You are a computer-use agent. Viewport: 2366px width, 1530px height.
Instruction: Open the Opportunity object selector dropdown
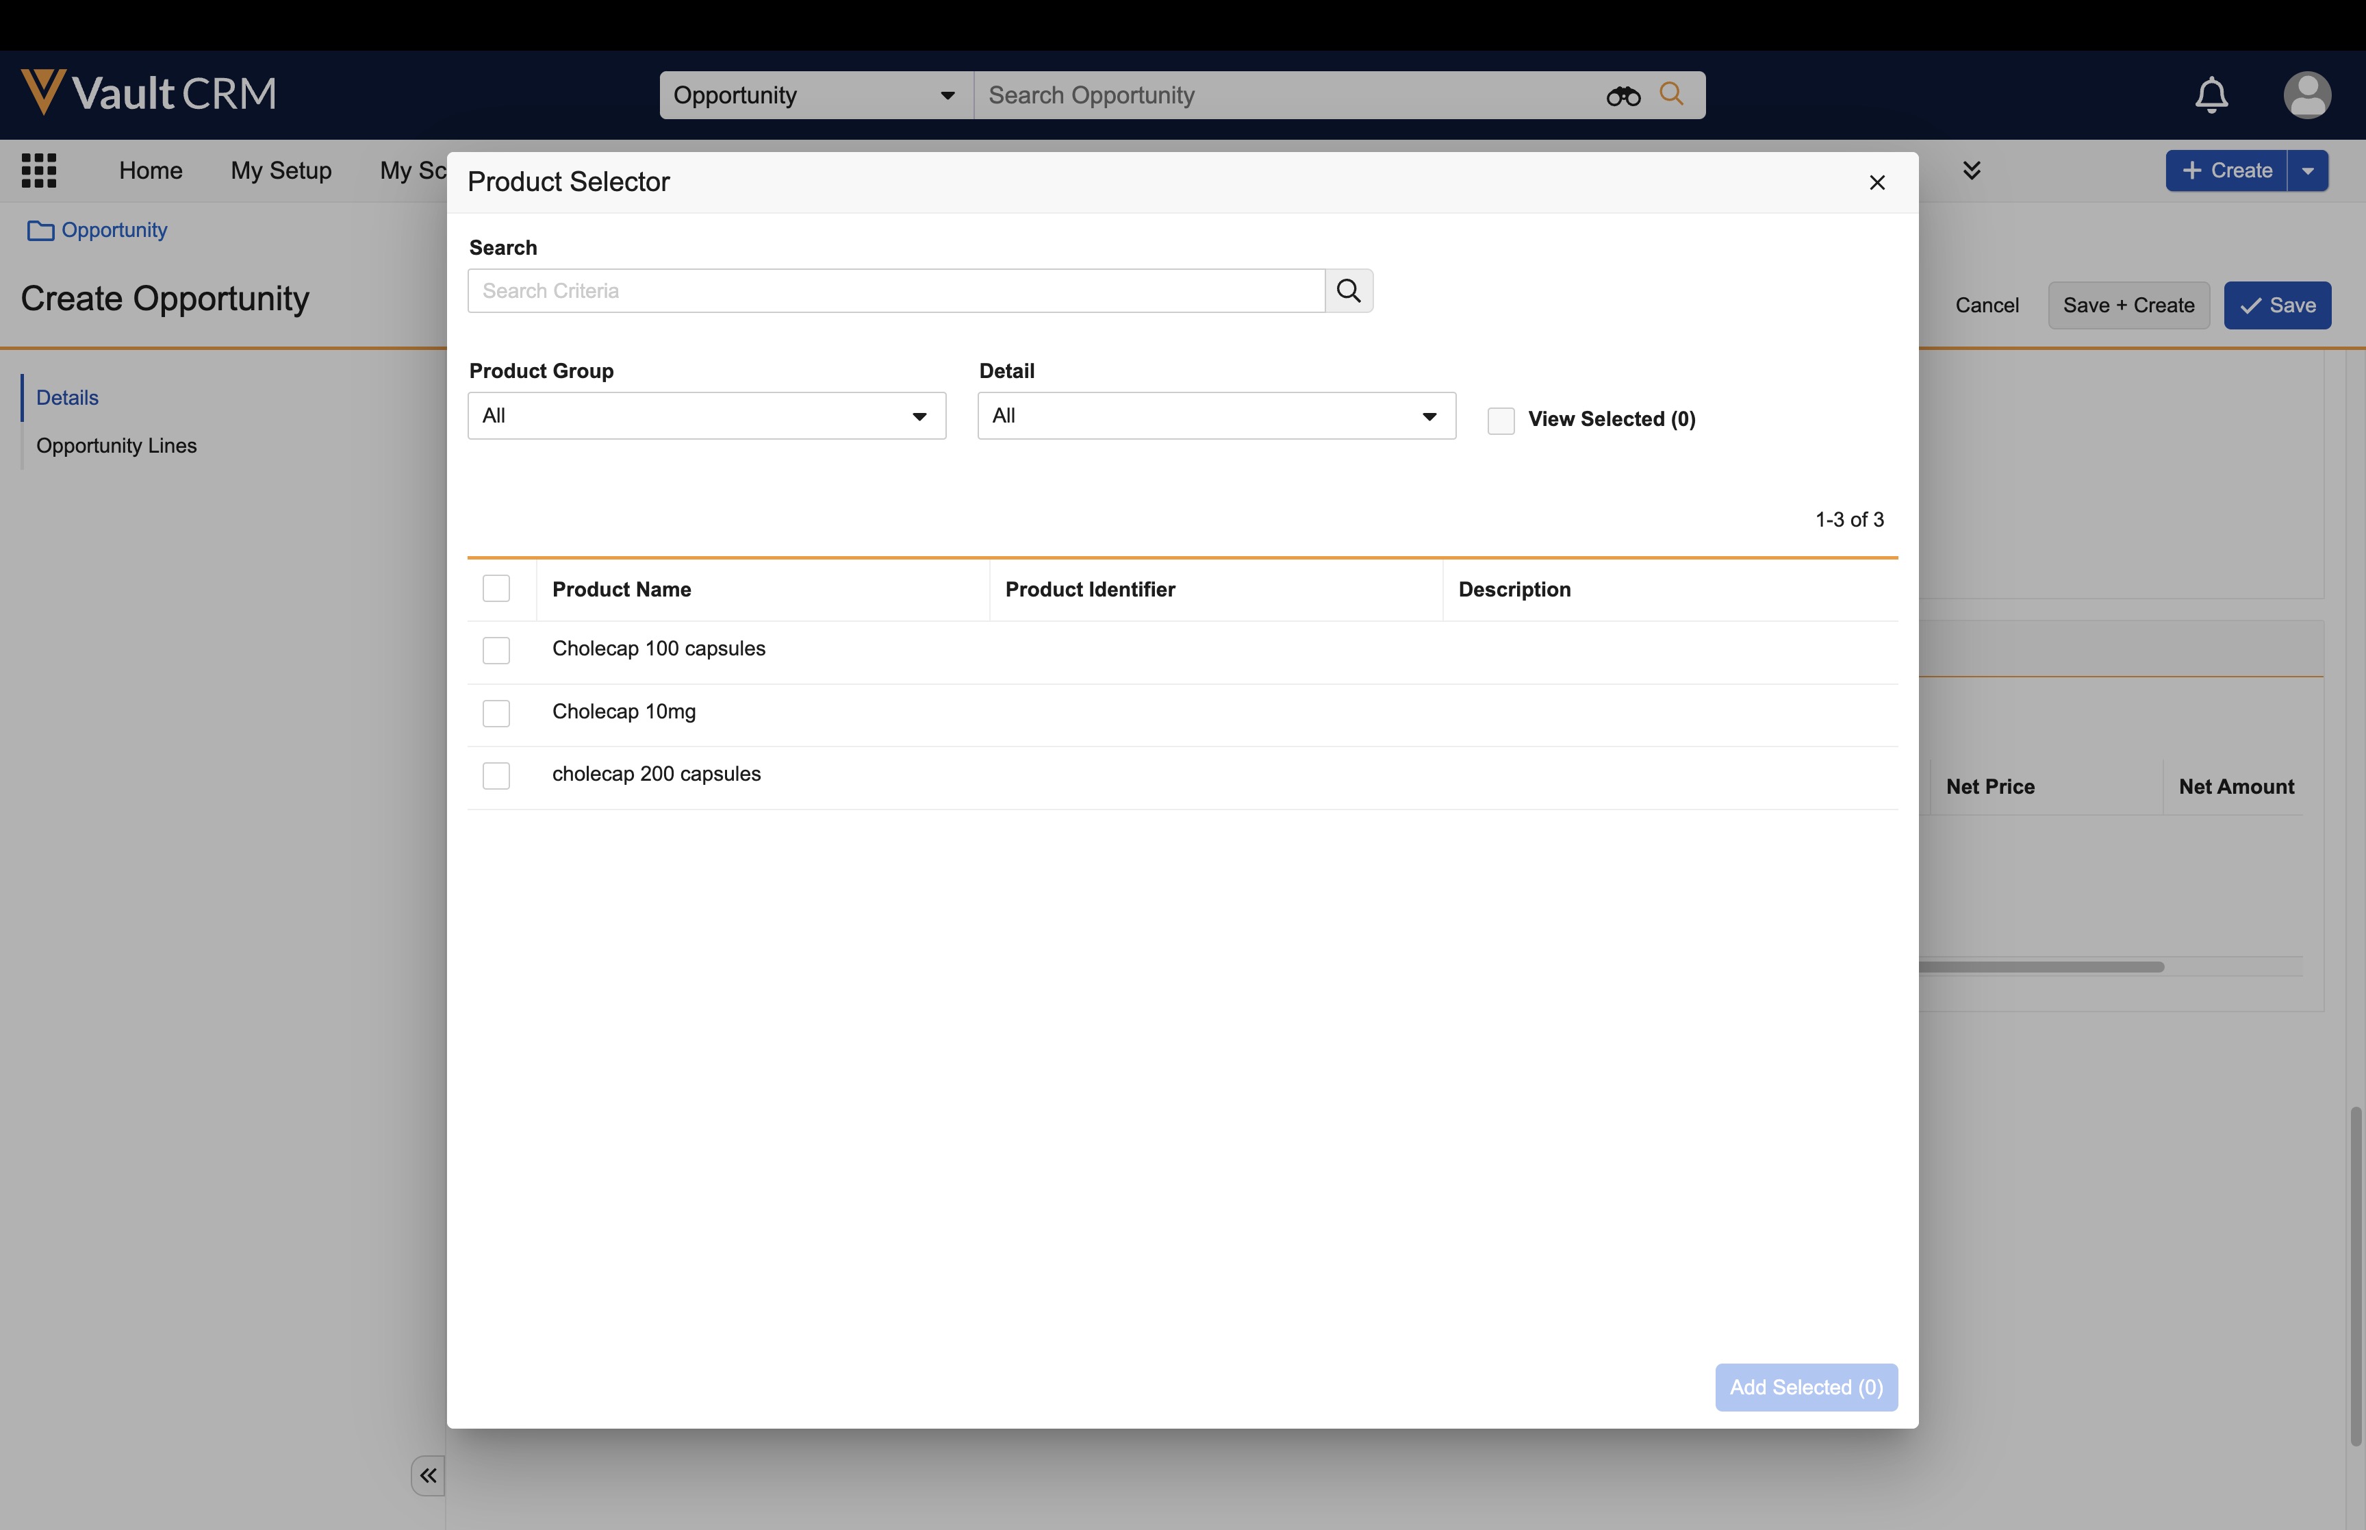815,95
